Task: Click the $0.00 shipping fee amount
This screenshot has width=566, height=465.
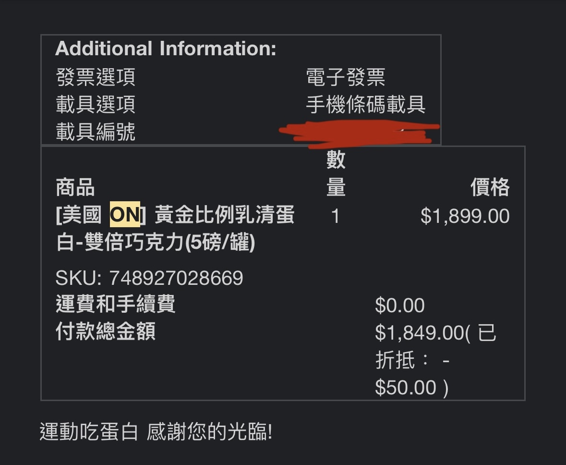Action: (399, 306)
